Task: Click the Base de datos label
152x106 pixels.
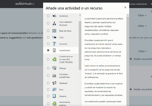Action: pyautogui.click(x=65, y=31)
